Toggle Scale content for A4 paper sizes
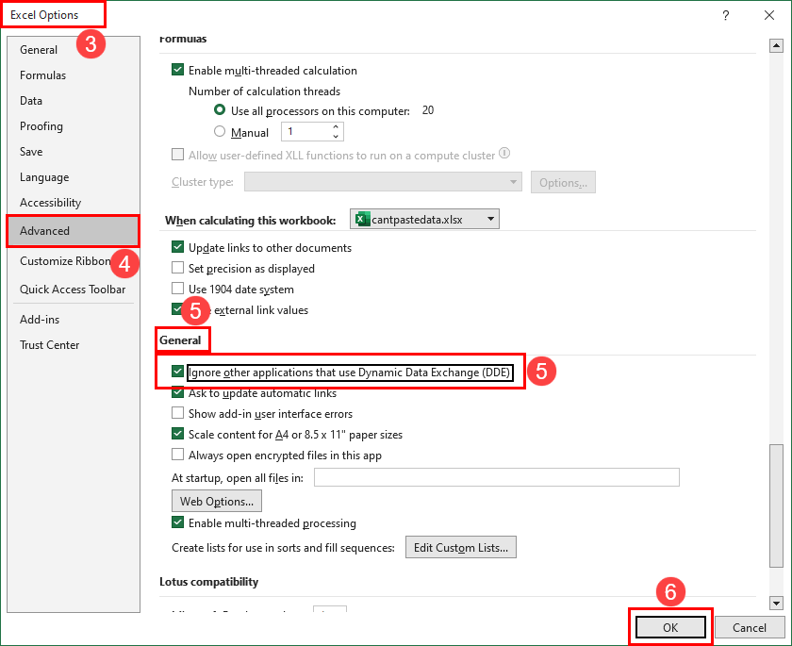Image resolution: width=792 pixels, height=646 pixels. click(x=177, y=434)
